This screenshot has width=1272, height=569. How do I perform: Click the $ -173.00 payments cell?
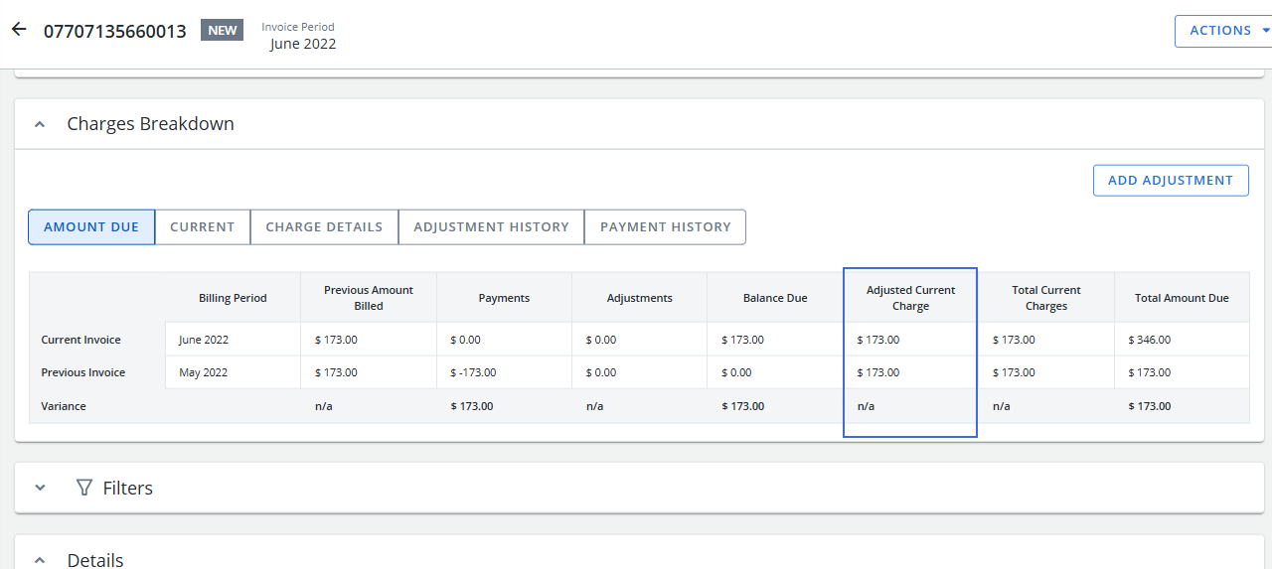pyautogui.click(x=474, y=372)
